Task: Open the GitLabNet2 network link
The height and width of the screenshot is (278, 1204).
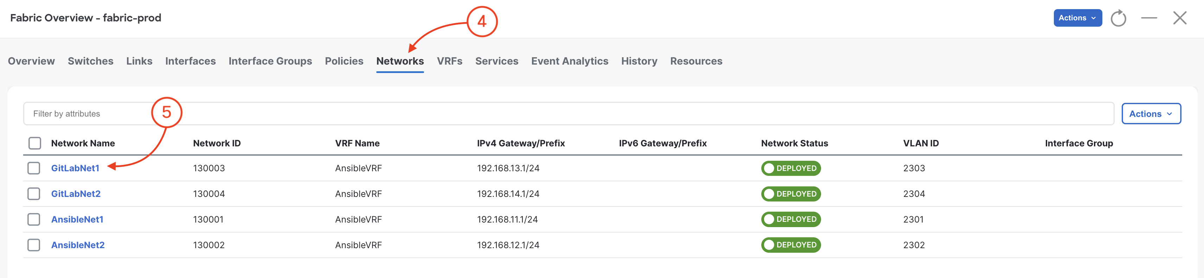Action: (x=76, y=193)
